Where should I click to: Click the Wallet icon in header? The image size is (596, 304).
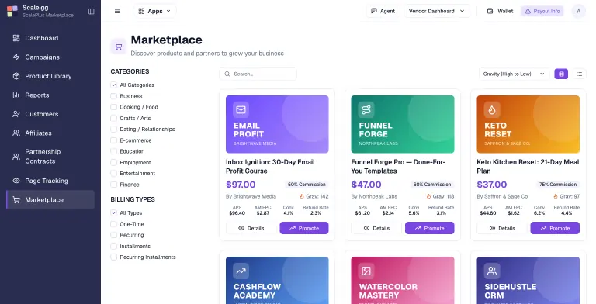tap(490, 11)
